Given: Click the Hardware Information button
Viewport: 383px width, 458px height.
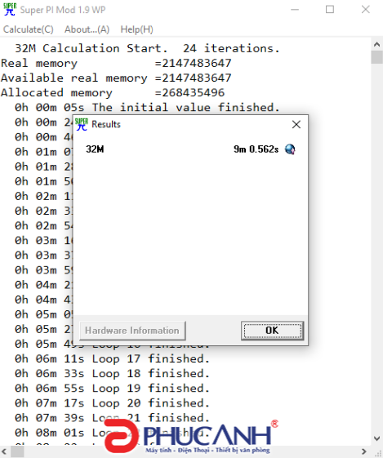Looking at the screenshot, I should click(132, 331).
